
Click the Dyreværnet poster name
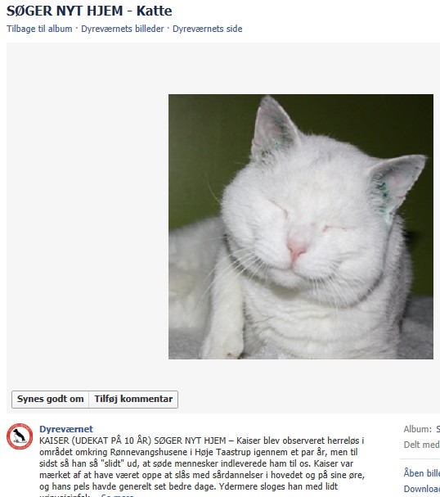pyautogui.click(x=66, y=429)
